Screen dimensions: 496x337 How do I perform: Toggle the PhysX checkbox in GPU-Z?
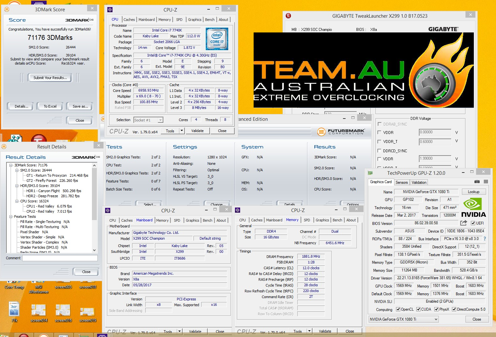pos(436,309)
